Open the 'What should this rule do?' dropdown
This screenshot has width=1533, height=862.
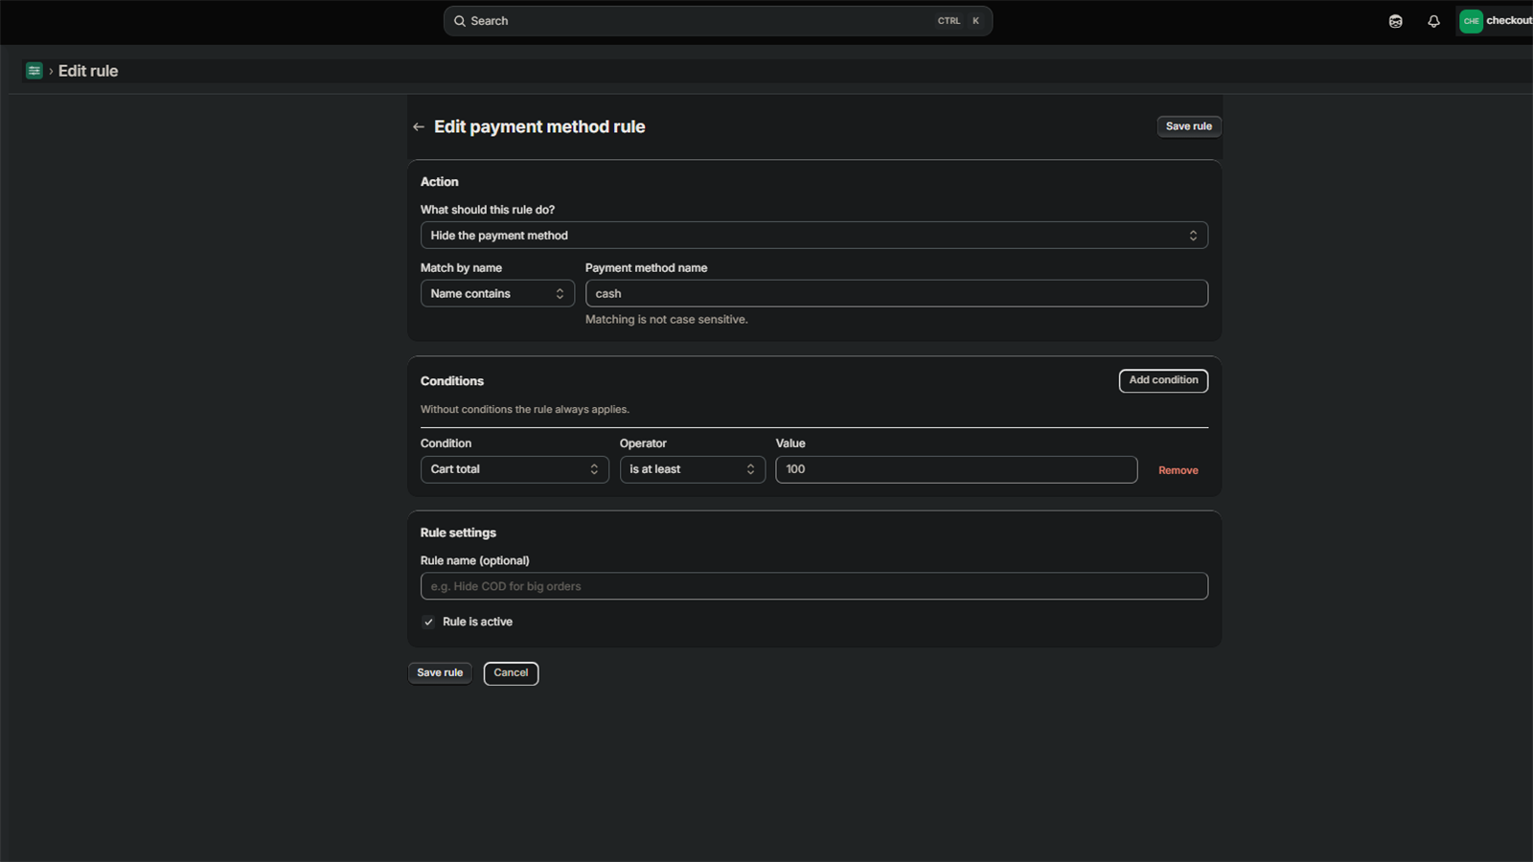coord(813,236)
